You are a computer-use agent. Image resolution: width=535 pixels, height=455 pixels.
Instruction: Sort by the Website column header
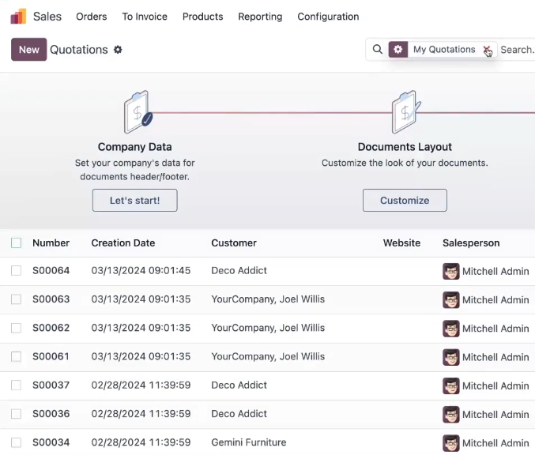401,243
